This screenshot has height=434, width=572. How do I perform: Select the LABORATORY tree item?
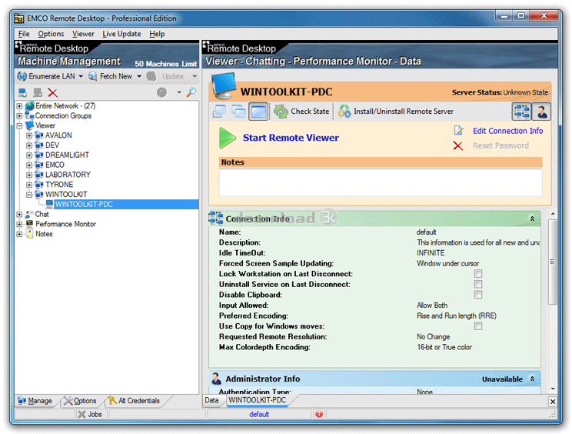(68, 175)
